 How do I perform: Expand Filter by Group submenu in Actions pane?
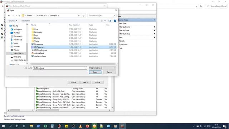tap(155, 34)
